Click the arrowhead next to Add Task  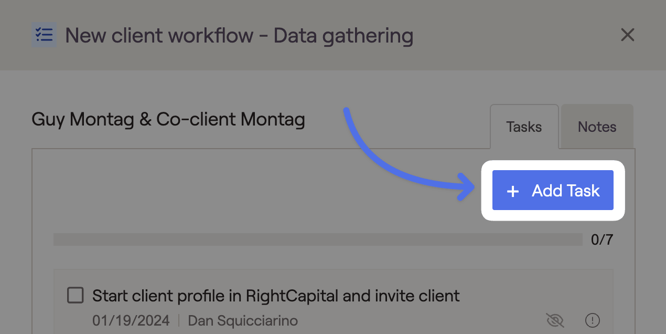467,187
